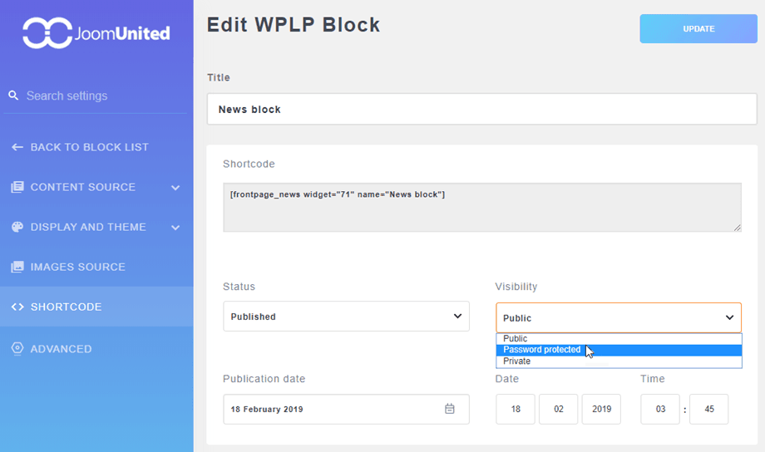765x452 pixels.
Task: Click the shortcode text area
Action: click(481, 207)
